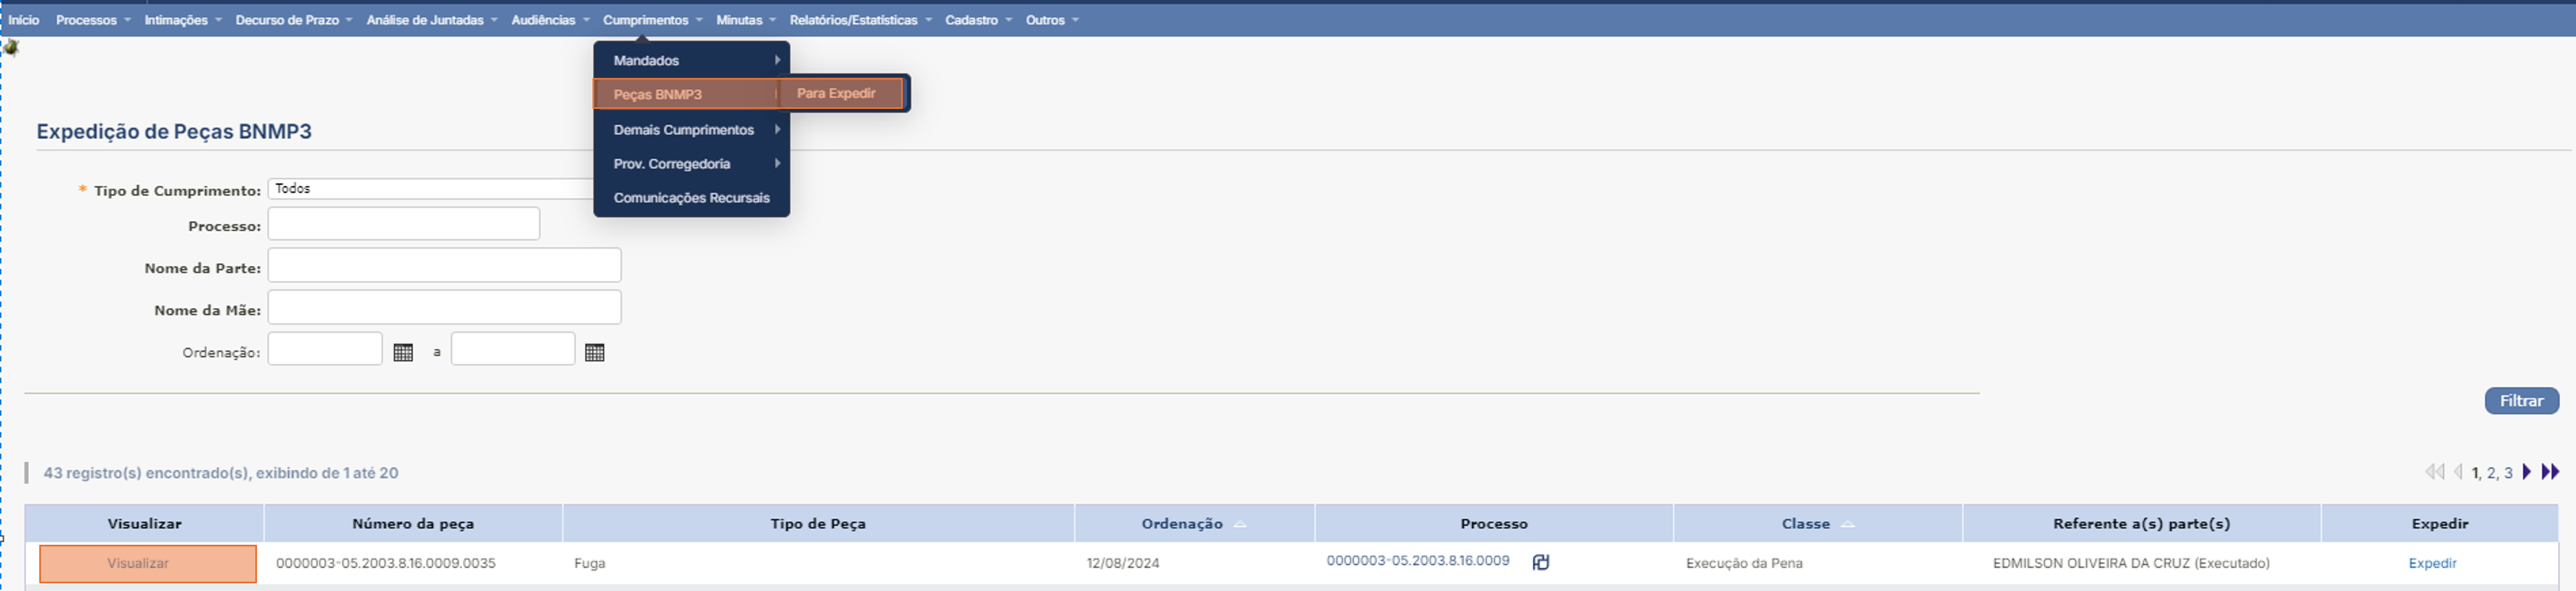This screenshot has height=591, width=2576.
Task: Click Expedição de Peças BNMP3 heading
Action: pos(174,132)
